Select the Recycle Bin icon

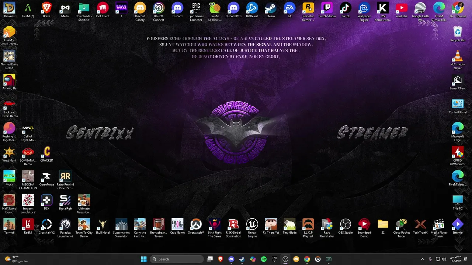(x=458, y=34)
